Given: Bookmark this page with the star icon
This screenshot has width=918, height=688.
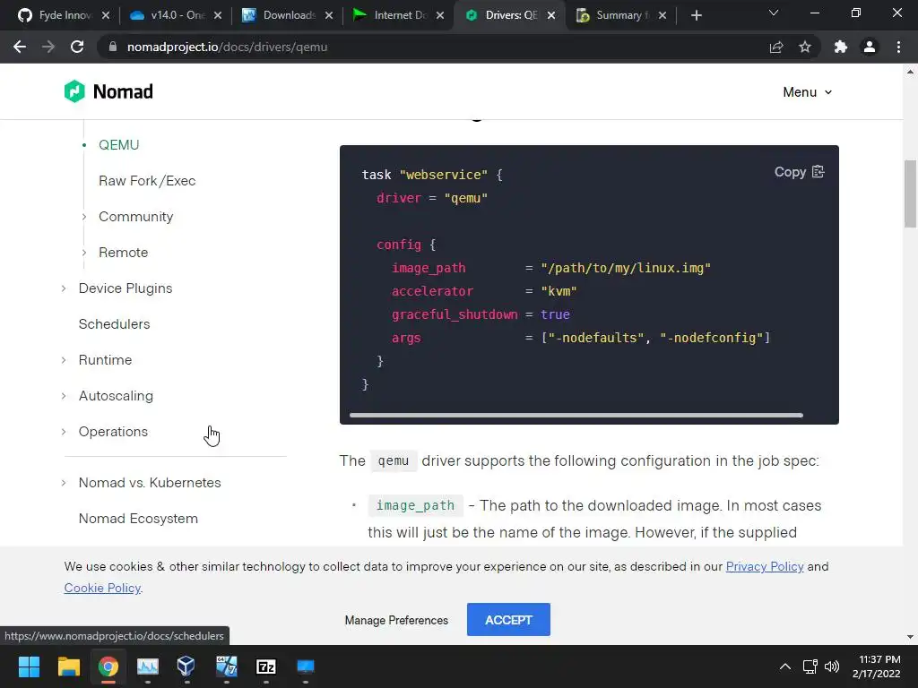Looking at the screenshot, I should (805, 47).
